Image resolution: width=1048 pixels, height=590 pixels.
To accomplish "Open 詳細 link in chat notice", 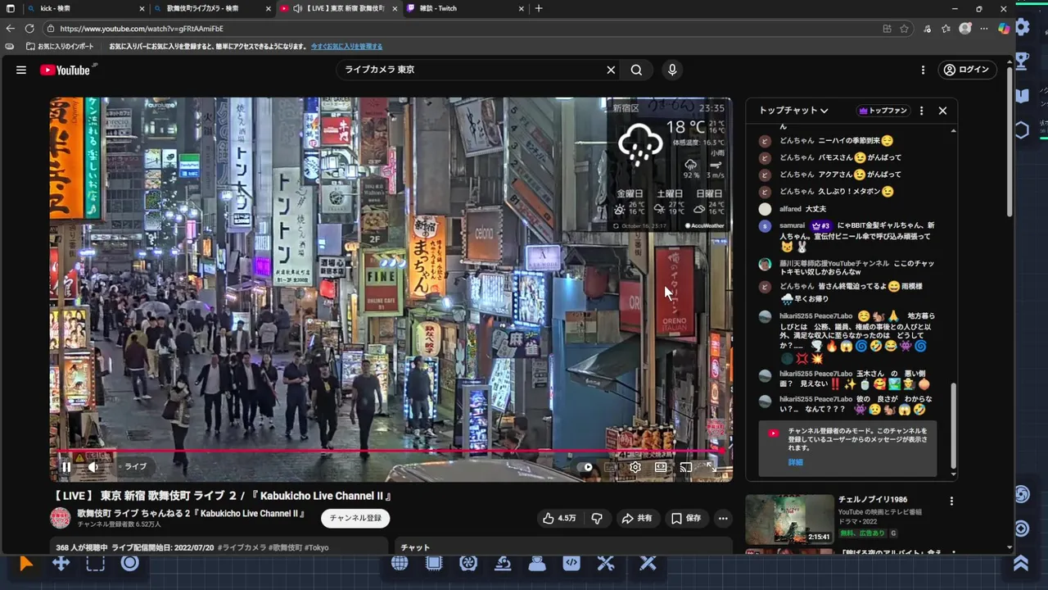I will [795, 462].
